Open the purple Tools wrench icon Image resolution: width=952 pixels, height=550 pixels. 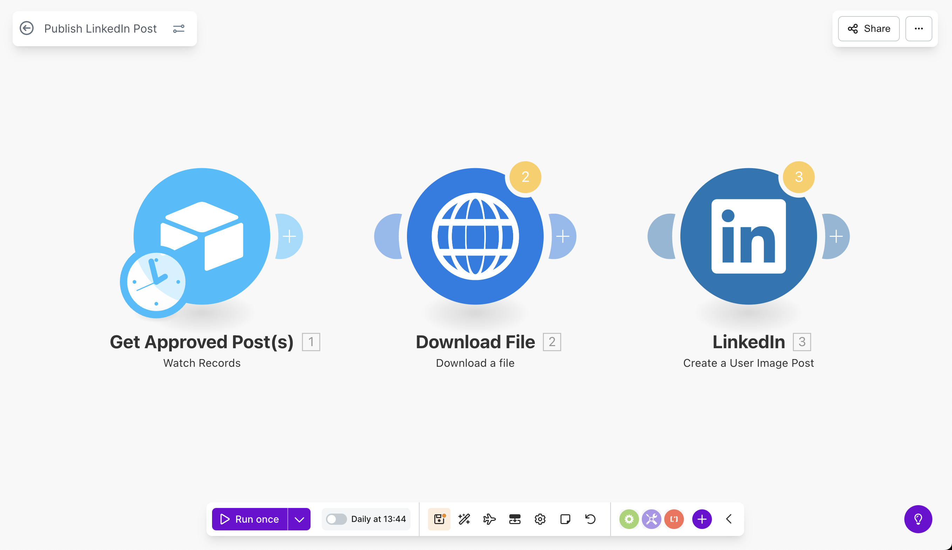(x=651, y=519)
